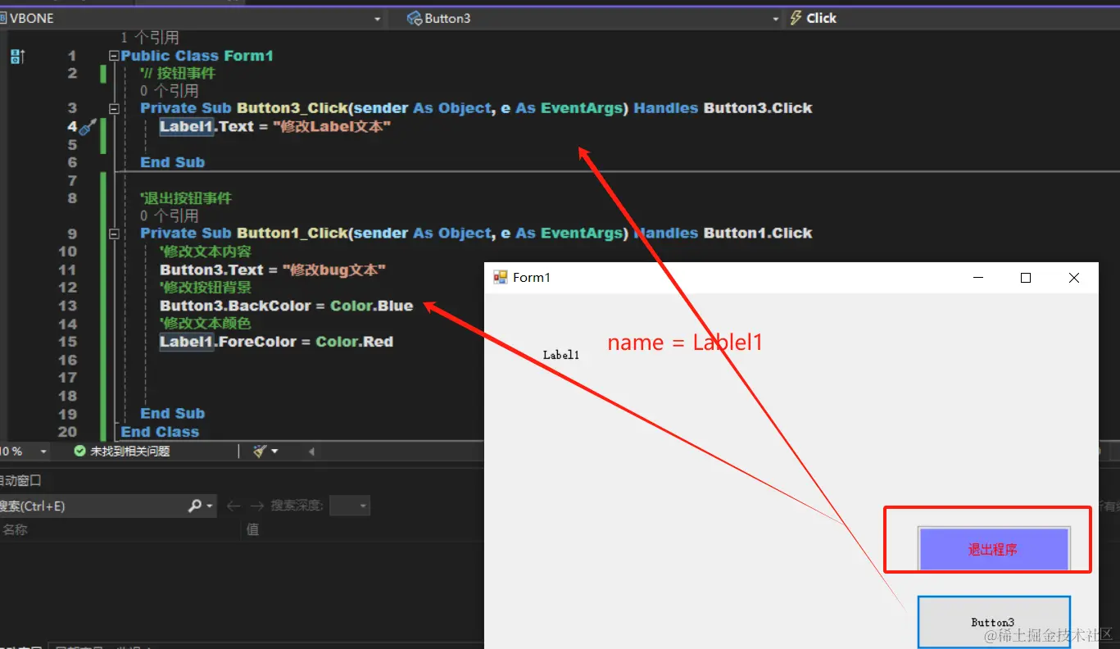Click Color.Blue on line 13

(x=372, y=306)
